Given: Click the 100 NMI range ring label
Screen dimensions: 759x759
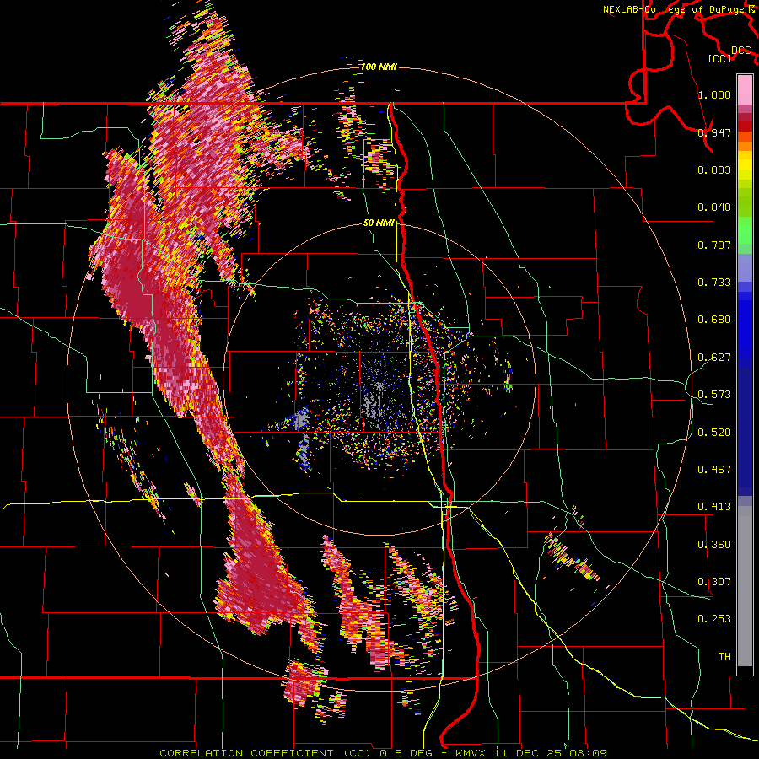Looking at the screenshot, I should [x=379, y=67].
